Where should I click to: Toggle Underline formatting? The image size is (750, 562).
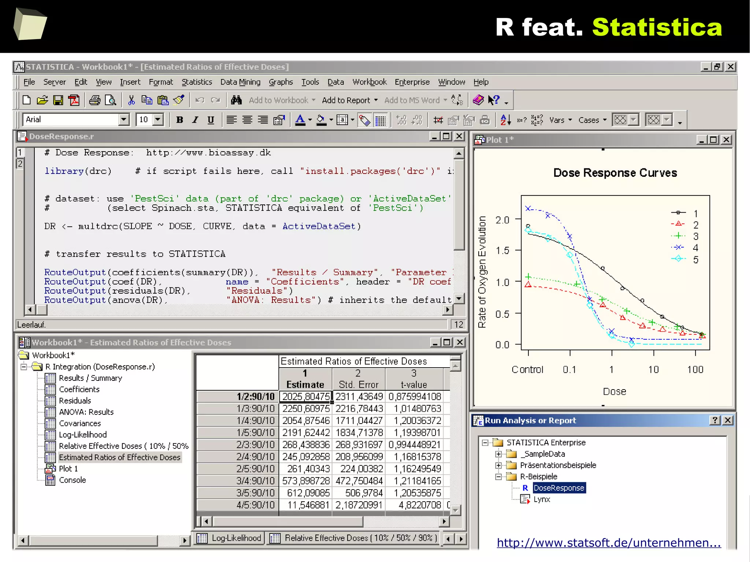click(x=211, y=120)
